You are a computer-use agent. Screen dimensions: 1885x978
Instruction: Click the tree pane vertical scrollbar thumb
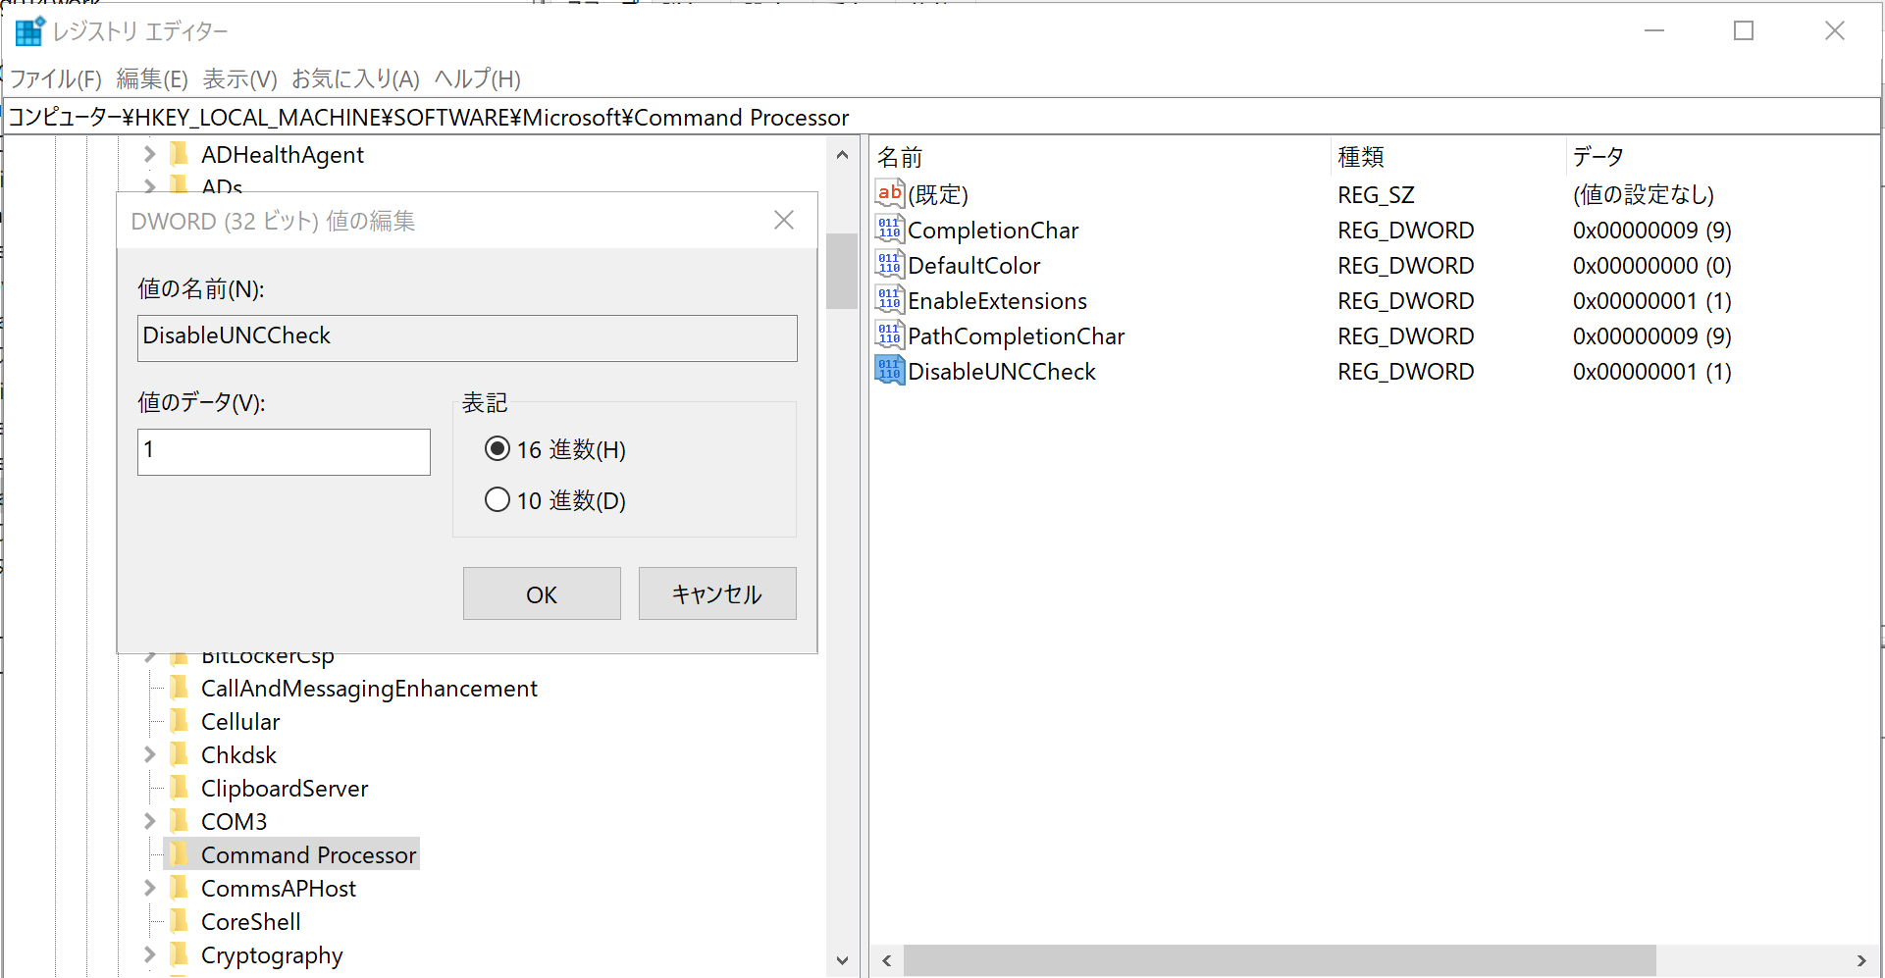842,271
